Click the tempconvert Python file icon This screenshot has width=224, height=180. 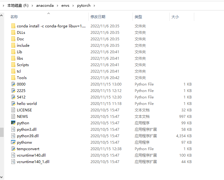click(x=13, y=149)
